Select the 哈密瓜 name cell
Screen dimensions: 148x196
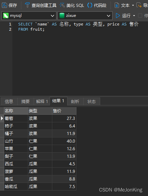click(x=16, y=187)
